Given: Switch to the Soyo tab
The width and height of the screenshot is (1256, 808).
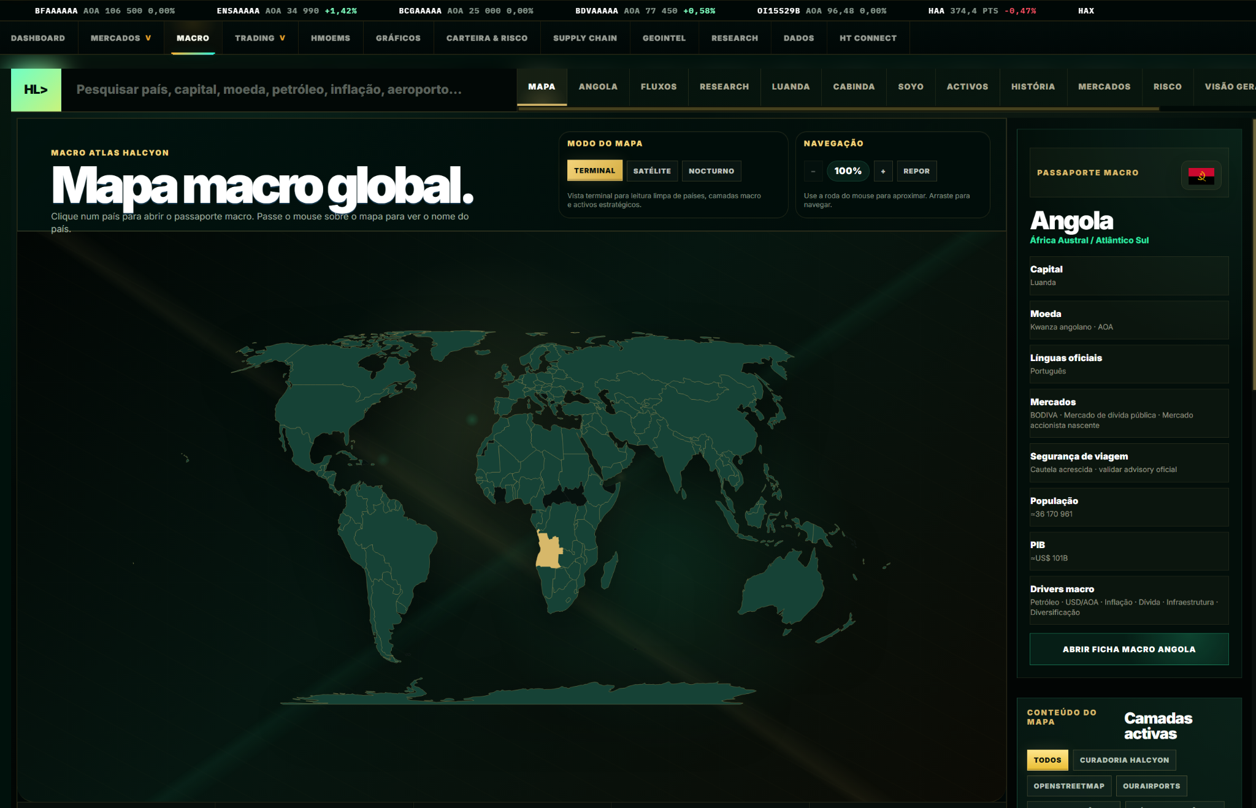Looking at the screenshot, I should pyautogui.click(x=911, y=86).
